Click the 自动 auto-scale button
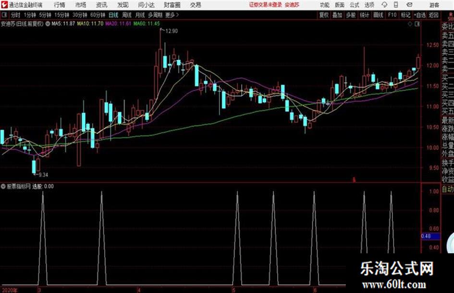454x293 pixels. click(448, 190)
